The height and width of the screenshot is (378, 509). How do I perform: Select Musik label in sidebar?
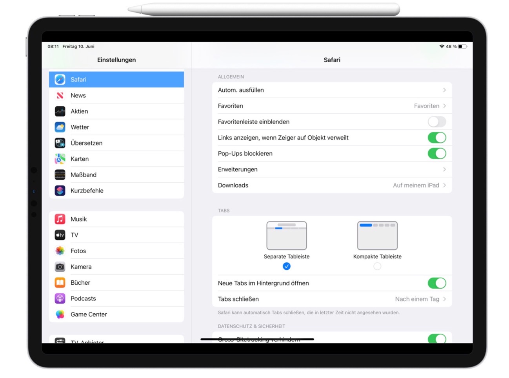coord(78,219)
